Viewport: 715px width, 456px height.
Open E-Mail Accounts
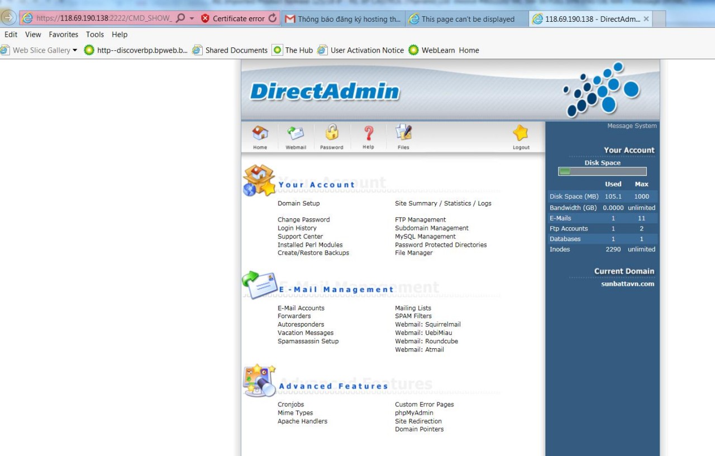pyautogui.click(x=301, y=308)
